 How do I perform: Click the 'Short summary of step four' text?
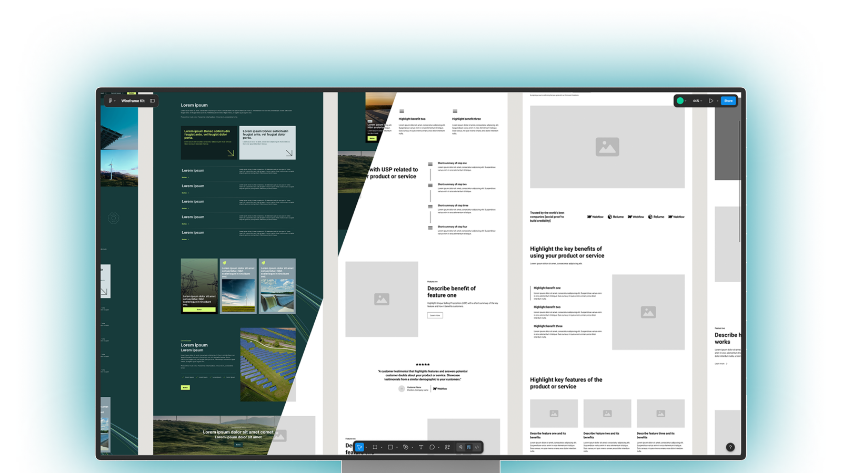[453, 227]
